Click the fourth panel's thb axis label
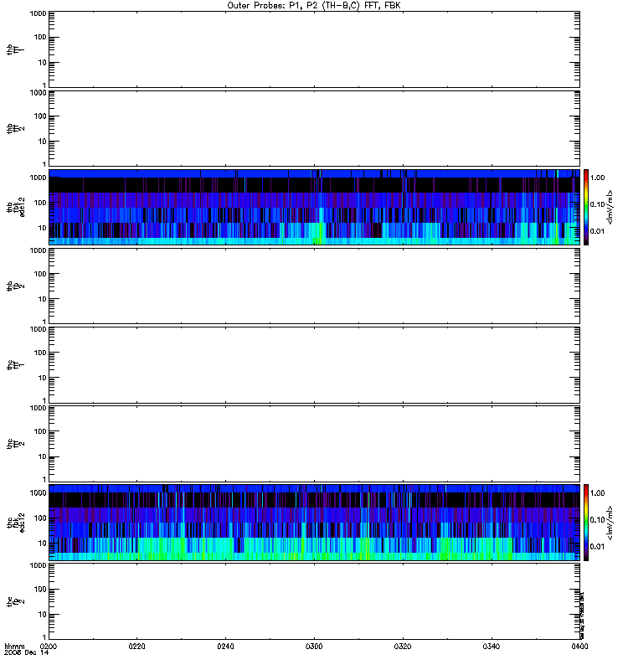The width and height of the screenshot is (628, 670). (x=15, y=286)
